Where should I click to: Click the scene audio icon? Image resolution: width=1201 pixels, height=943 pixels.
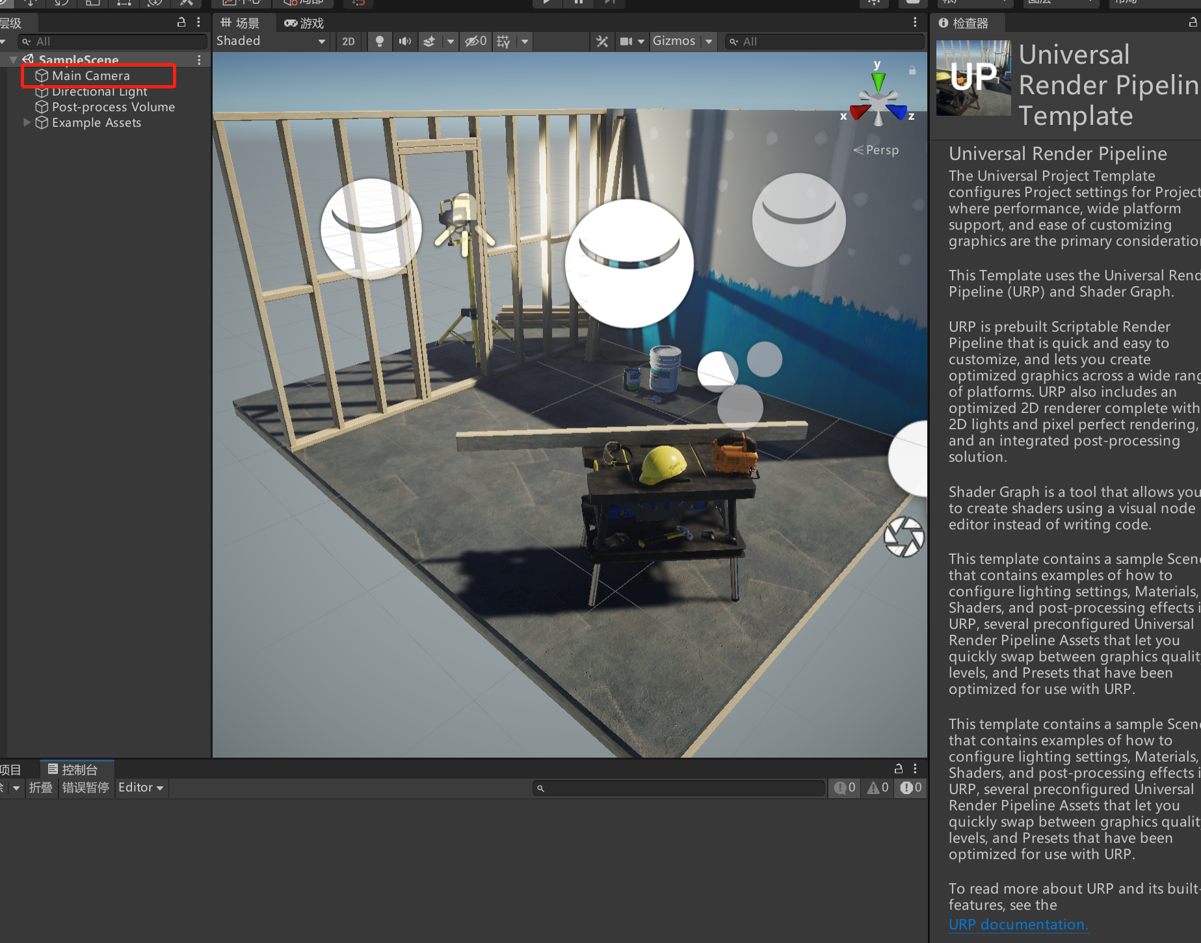coord(404,41)
